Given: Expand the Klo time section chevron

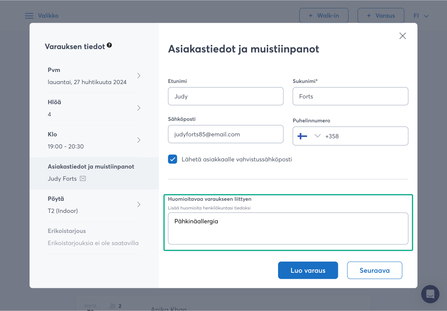Looking at the screenshot, I should tap(139, 140).
